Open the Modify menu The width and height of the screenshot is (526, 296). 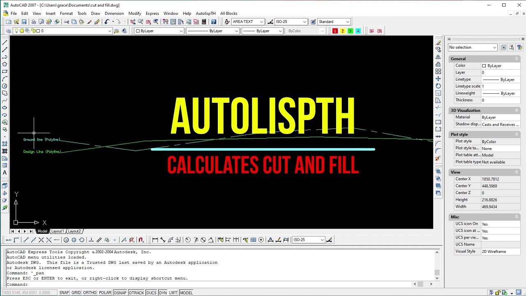click(x=134, y=13)
